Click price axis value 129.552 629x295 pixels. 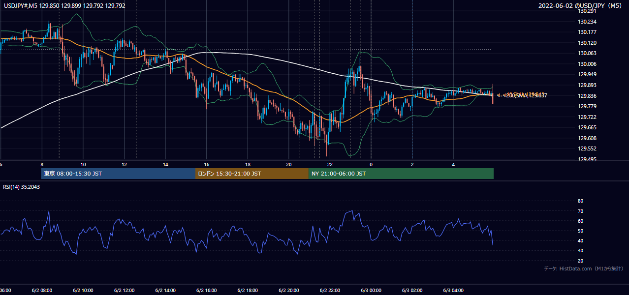pyautogui.click(x=587, y=148)
